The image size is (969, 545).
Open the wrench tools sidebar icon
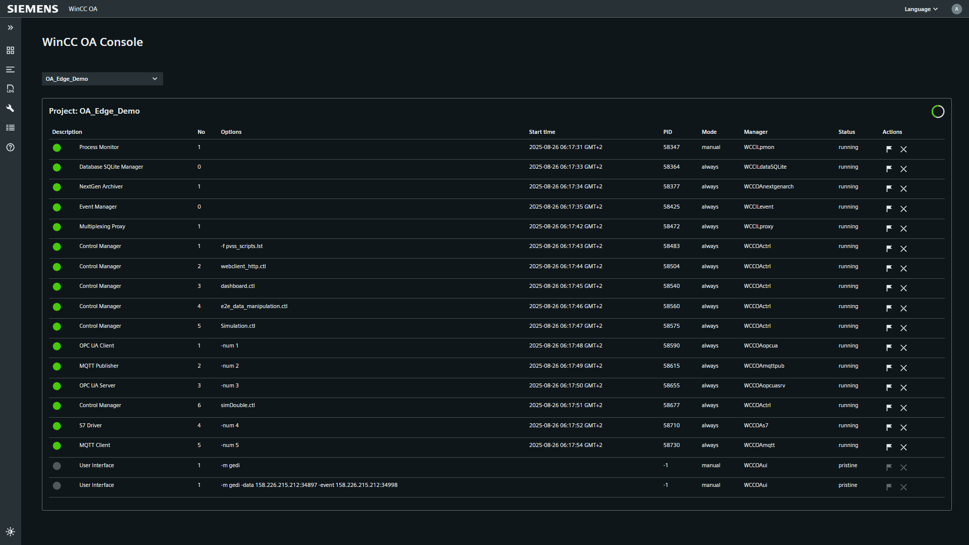tap(10, 108)
